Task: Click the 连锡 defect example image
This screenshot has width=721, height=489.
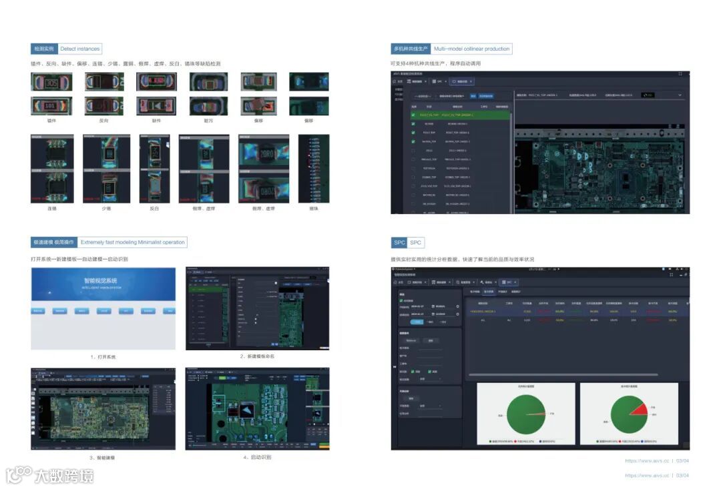Action: [x=52, y=169]
